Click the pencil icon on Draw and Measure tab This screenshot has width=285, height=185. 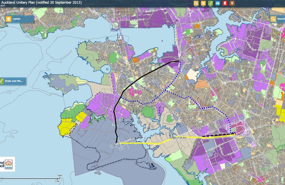(x=2, y=81)
